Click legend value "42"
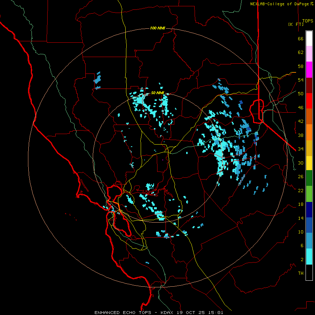Screen dimensions: 315x315 click(x=301, y=121)
